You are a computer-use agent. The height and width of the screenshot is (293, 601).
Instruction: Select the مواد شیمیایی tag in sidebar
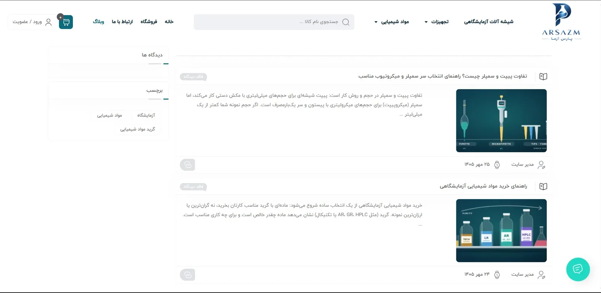110,115
